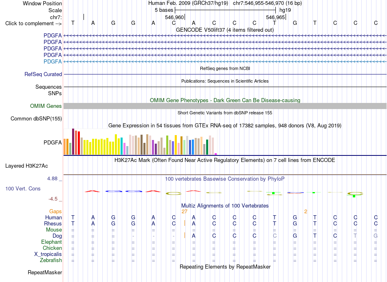Click the orange gap count 2
The width and height of the screenshot is (387, 282).
[306, 212]
